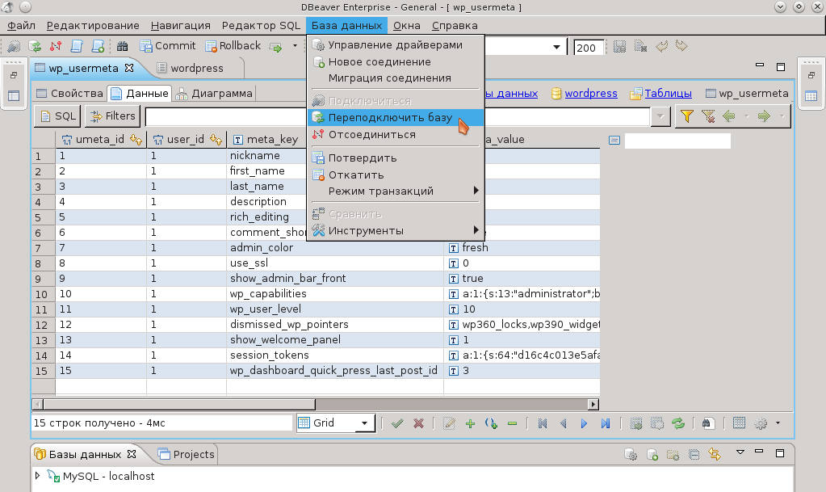Image resolution: width=826 pixels, height=492 pixels.
Task: Open Grid presentation dropdown
Action: 364,423
